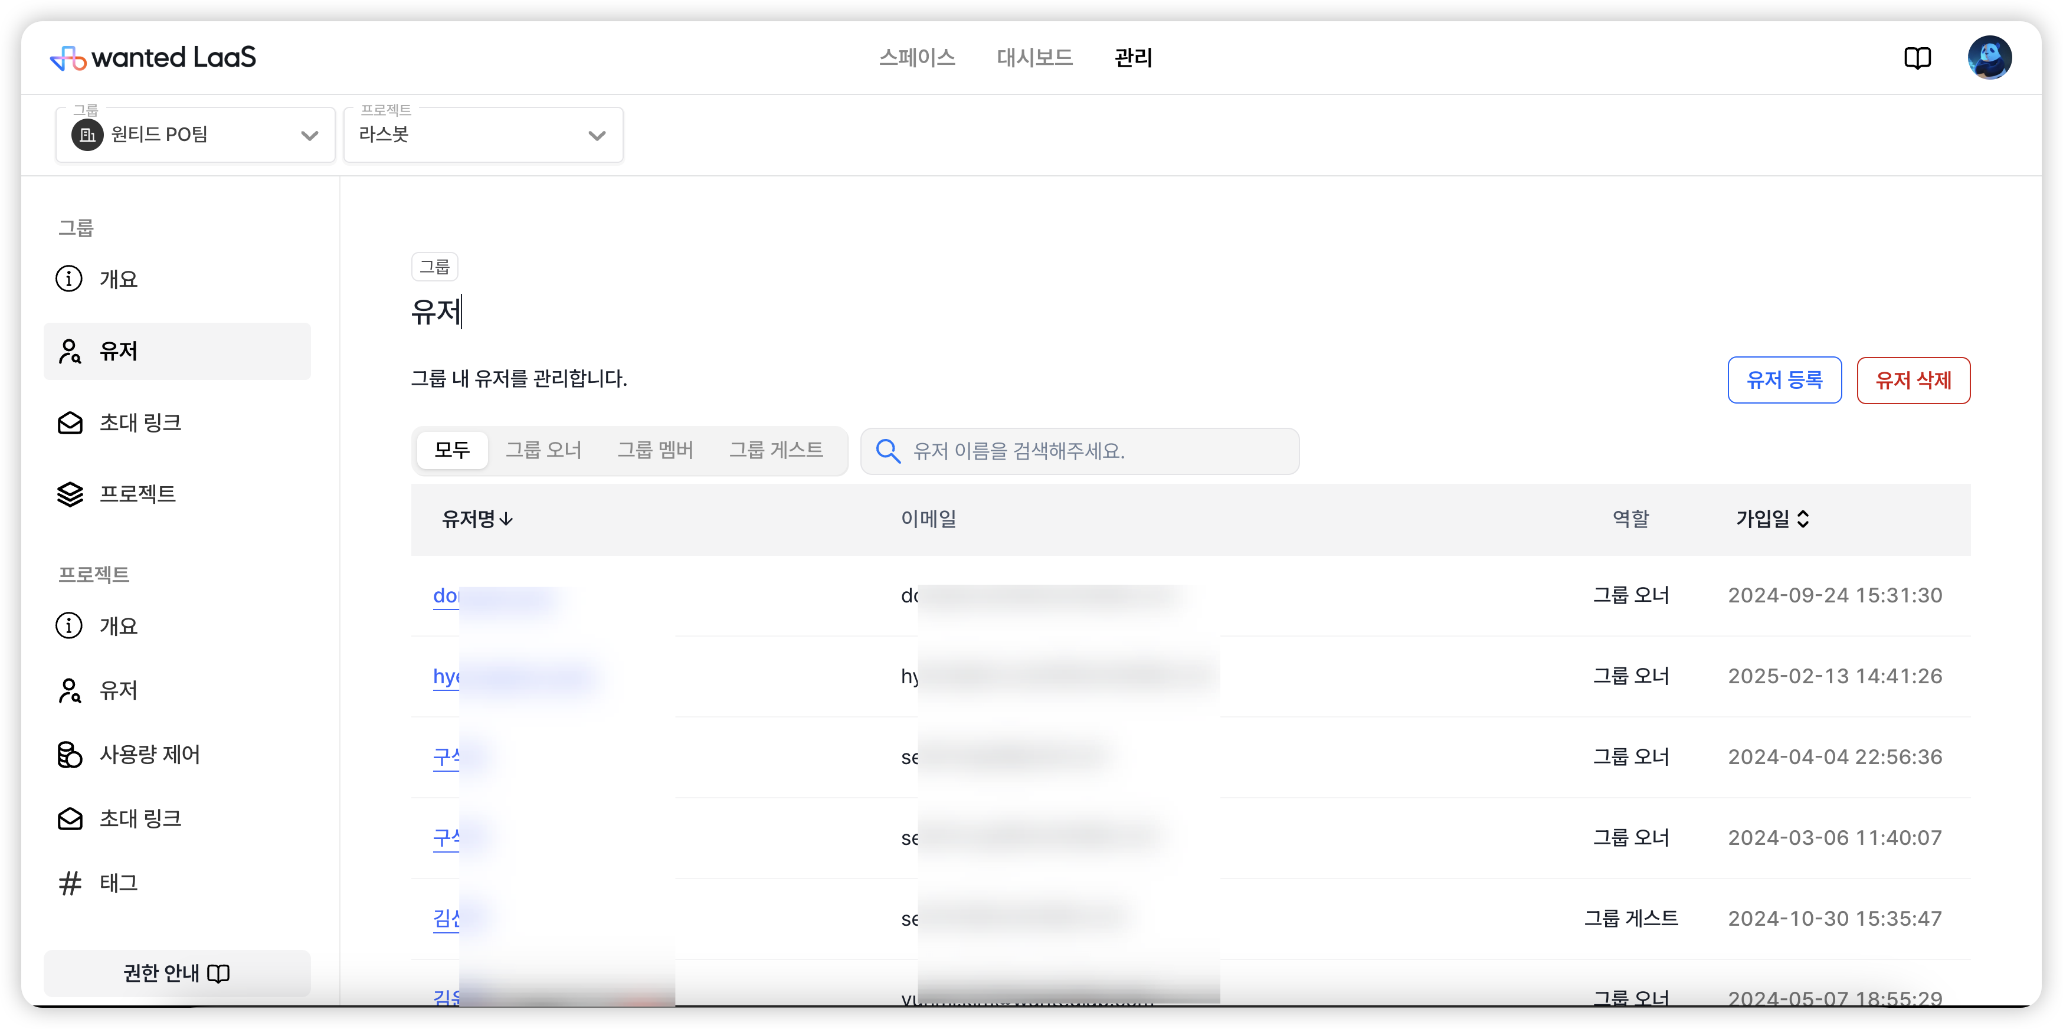Click the hash icon beside 태그
This screenshot has height=1029, width=2063.
pyautogui.click(x=70, y=883)
